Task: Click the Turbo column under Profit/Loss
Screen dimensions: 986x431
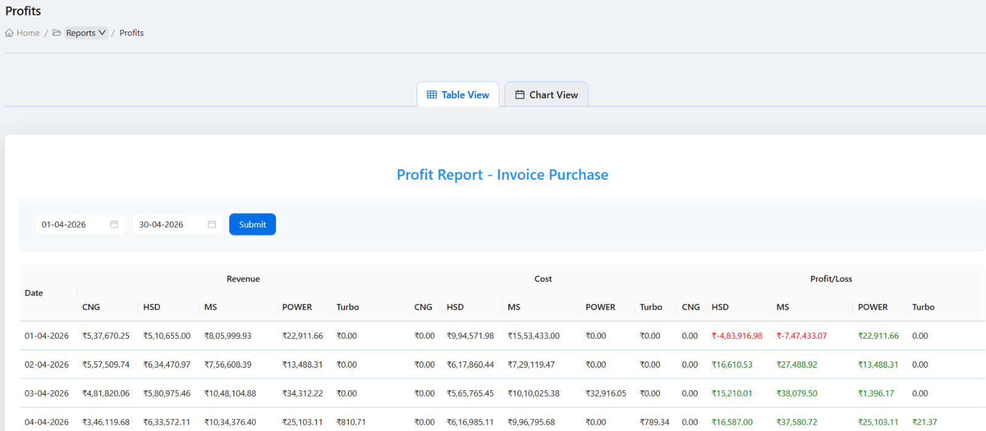Action: [923, 307]
